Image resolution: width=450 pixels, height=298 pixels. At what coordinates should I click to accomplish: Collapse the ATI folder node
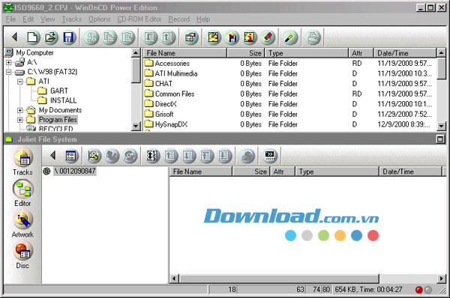click(x=19, y=82)
